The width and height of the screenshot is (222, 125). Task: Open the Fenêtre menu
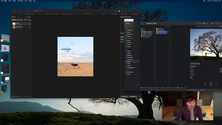pos(30,1)
